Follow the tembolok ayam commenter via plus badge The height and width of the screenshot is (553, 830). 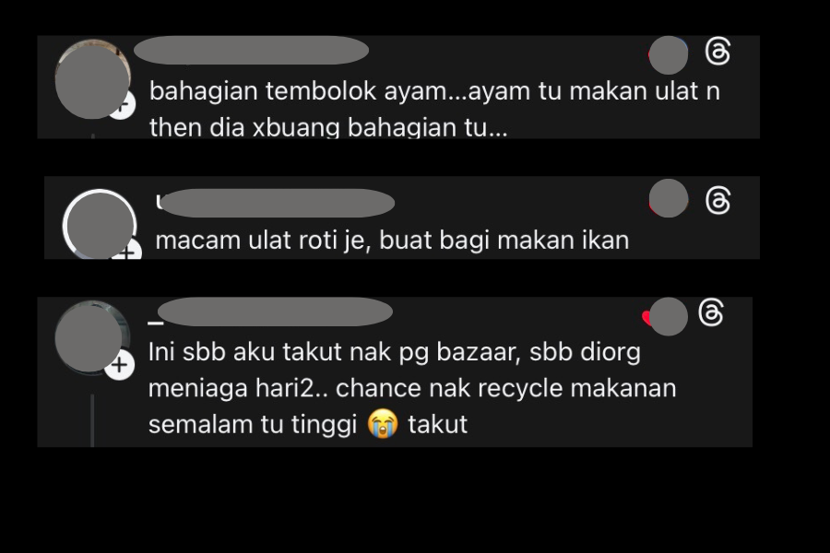point(123,105)
